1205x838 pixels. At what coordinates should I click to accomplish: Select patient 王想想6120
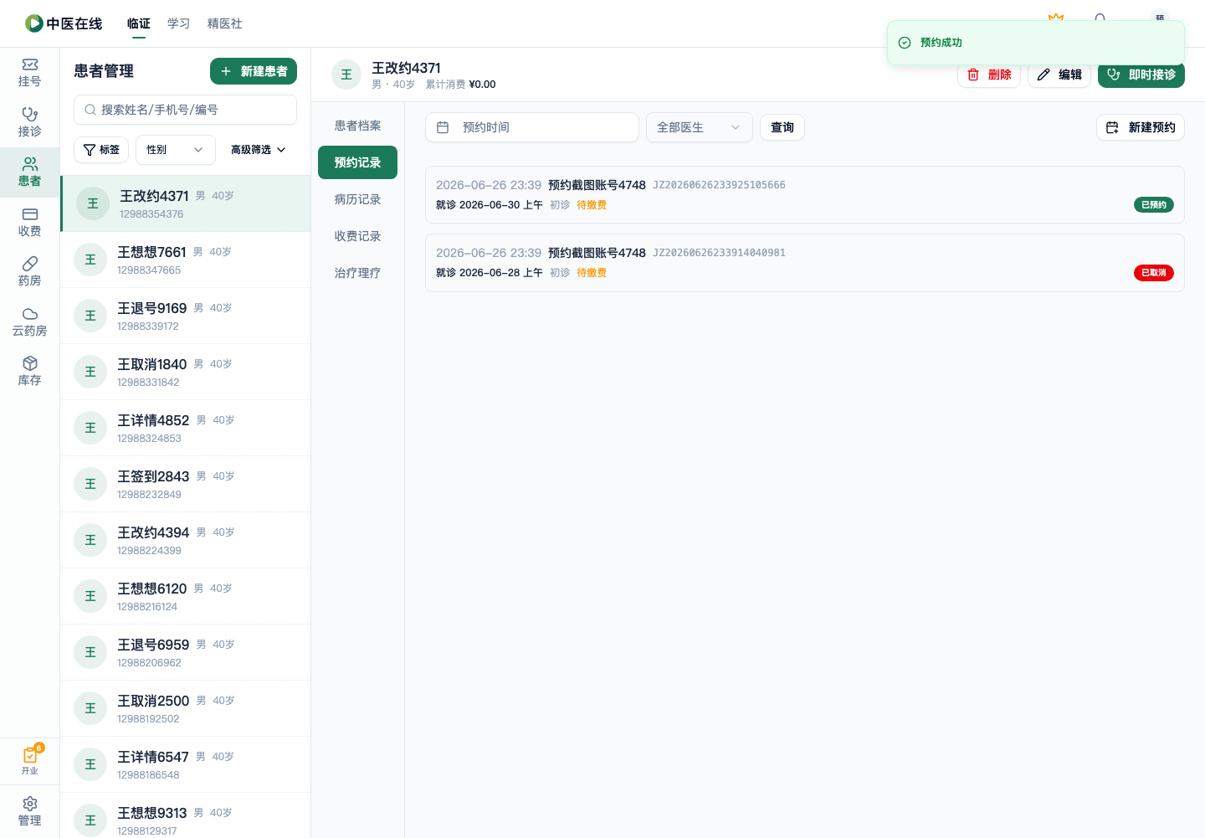pyautogui.click(x=185, y=596)
